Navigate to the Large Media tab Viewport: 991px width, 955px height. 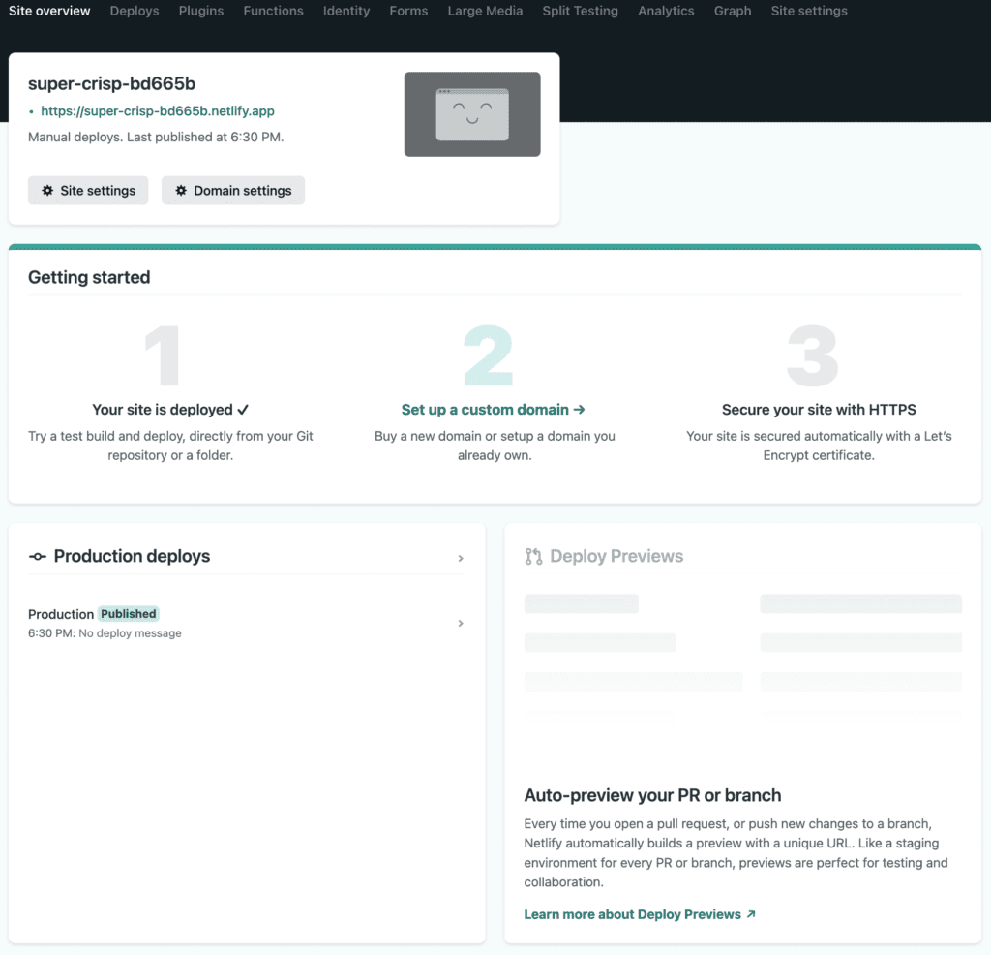(485, 11)
